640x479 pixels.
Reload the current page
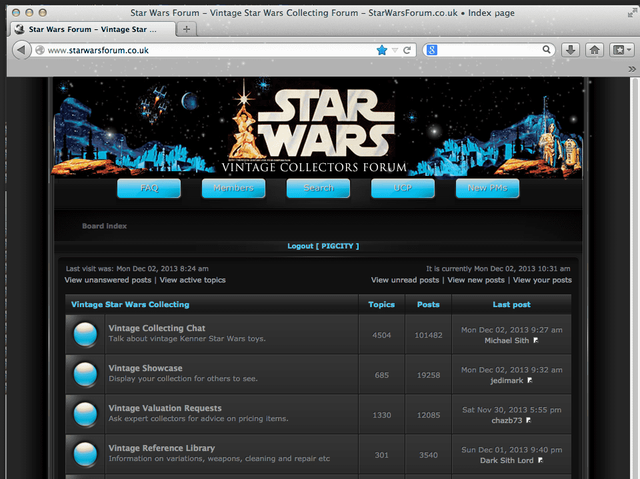coord(407,50)
